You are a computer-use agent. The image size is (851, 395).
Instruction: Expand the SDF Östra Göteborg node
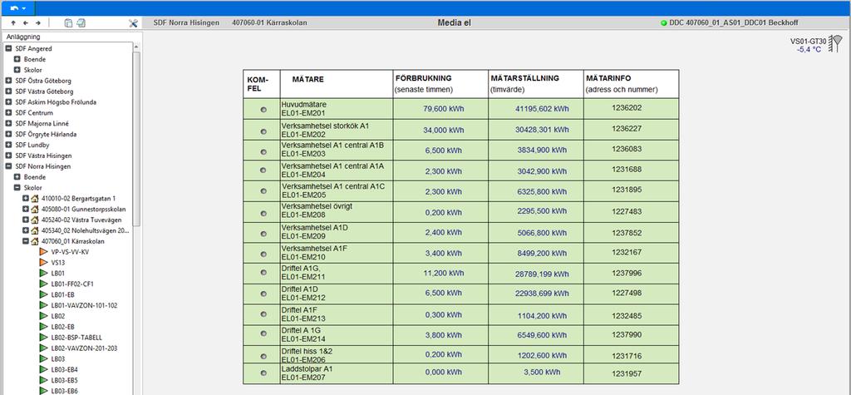tap(8, 81)
